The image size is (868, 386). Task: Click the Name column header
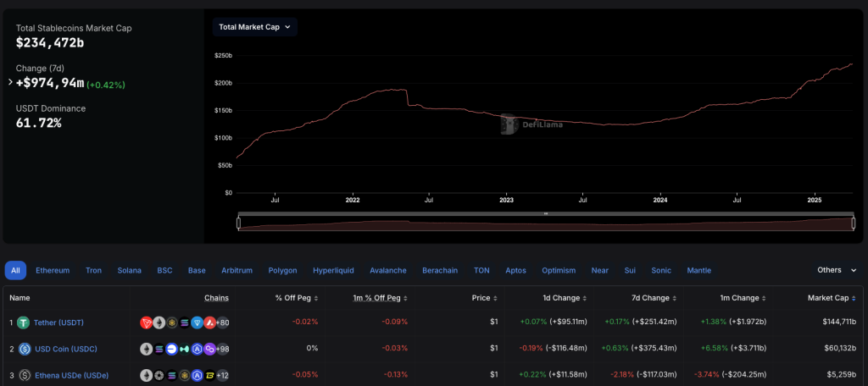[20, 298]
